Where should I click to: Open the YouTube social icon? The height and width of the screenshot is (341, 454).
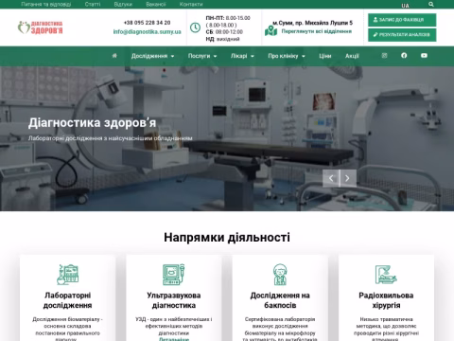pos(424,56)
